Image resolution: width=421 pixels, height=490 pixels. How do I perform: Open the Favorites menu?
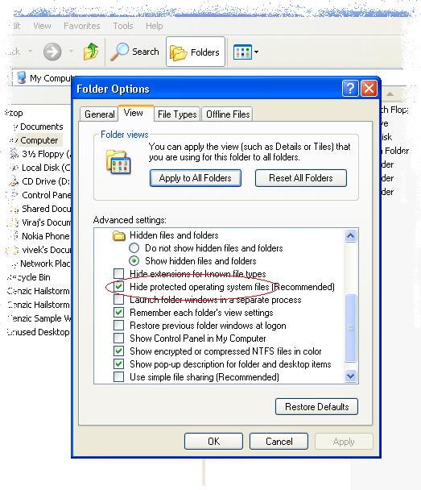pyautogui.click(x=82, y=26)
